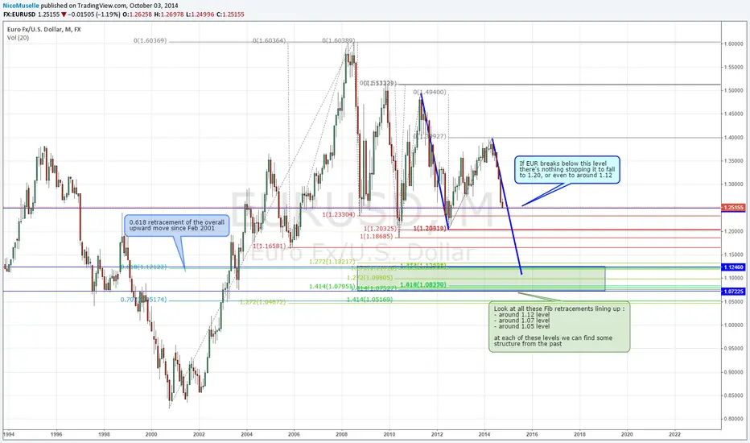Select the 'If EUR breaks below this level' callout
This screenshot has width=750, height=443.
tap(567, 169)
